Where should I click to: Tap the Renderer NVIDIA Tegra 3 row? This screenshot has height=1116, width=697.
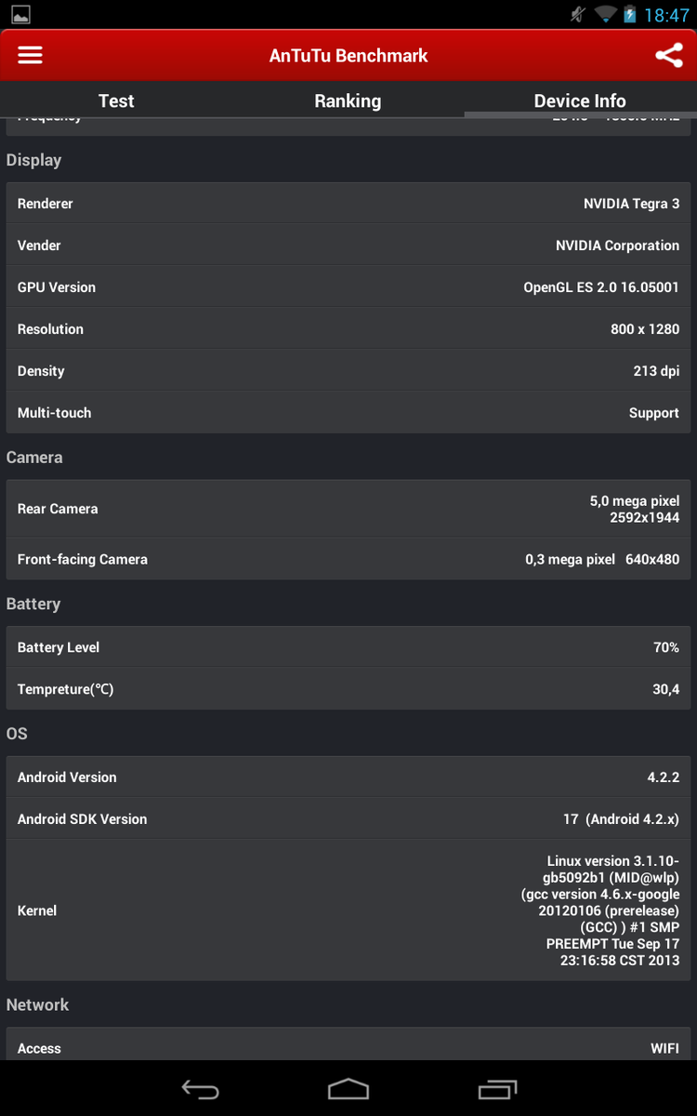click(x=348, y=204)
